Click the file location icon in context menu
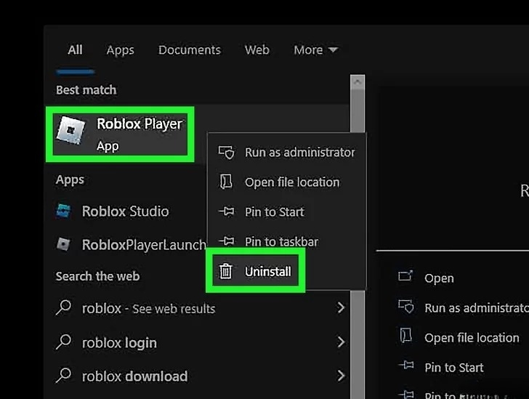The image size is (529, 399). (226, 181)
